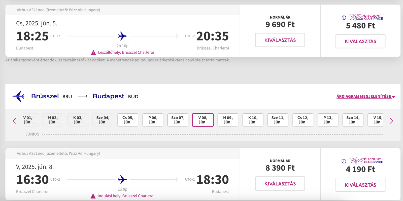Click the warning triangle beside Indulási hely: Brüsszel Charleroi
The width and height of the screenshot is (403, 201).
point(93,196)
